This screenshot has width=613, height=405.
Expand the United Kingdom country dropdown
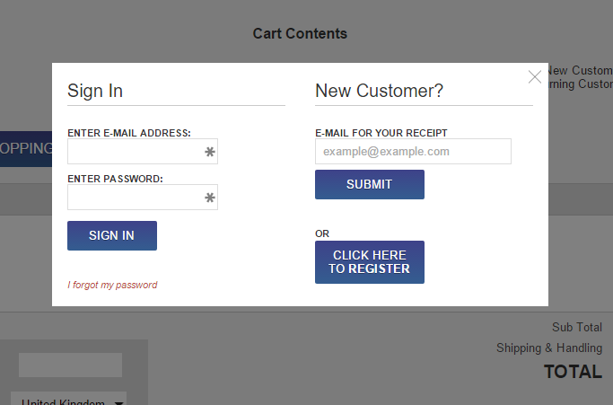[69, 401]
